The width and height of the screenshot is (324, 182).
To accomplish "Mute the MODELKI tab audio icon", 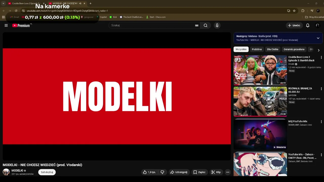I will 80,4.
